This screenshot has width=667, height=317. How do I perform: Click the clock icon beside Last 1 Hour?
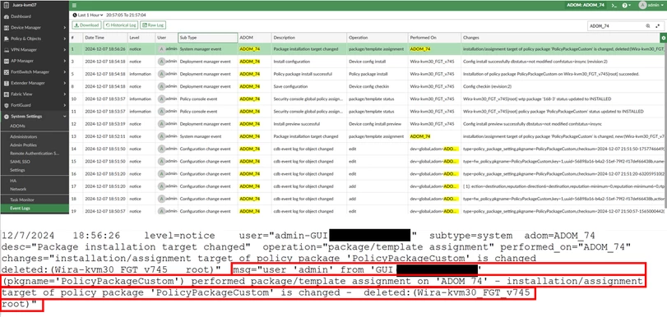[75, 15]
